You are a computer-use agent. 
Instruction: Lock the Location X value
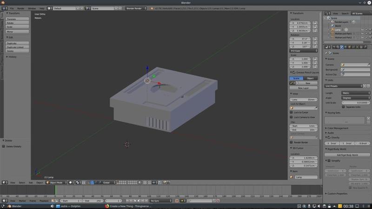(x=315, y=23)
